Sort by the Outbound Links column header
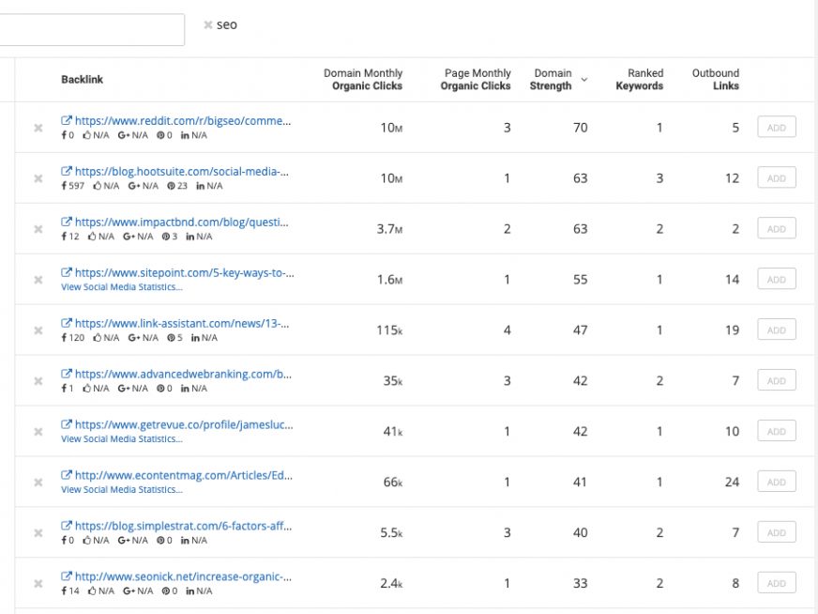 click(716, 79)
